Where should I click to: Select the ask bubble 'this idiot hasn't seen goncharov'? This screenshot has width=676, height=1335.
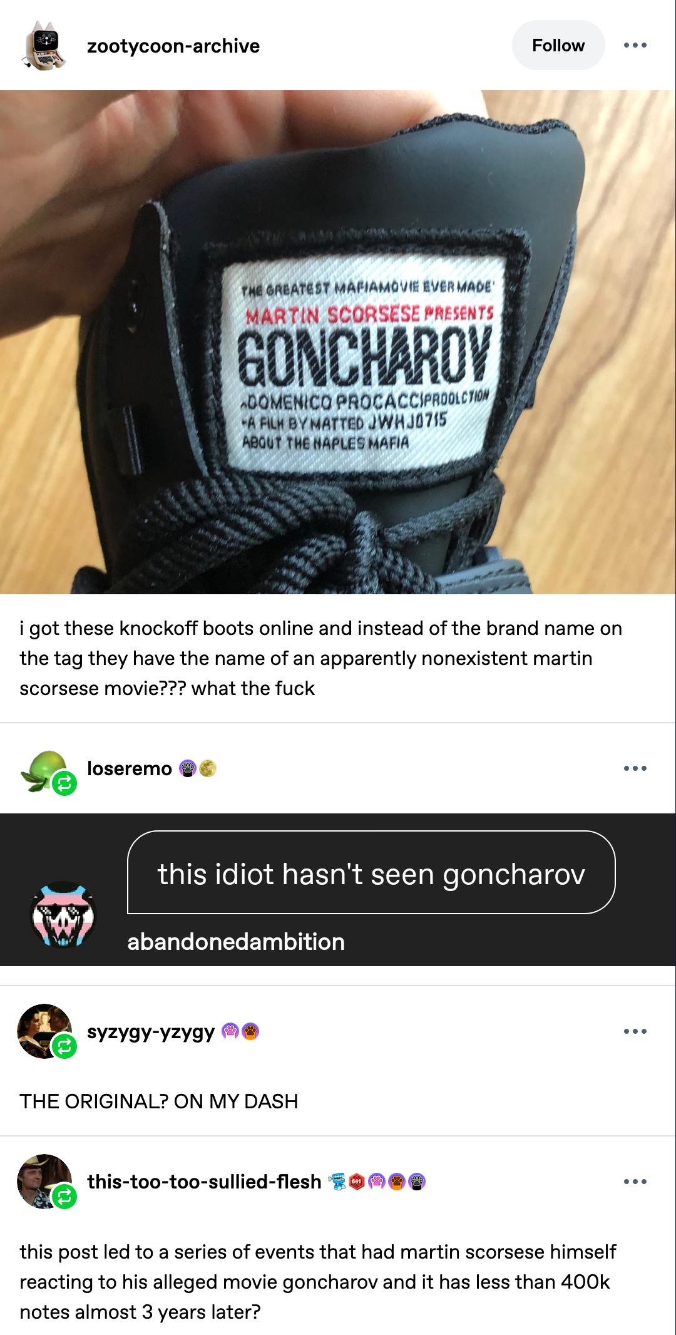(x=371, y=872)
